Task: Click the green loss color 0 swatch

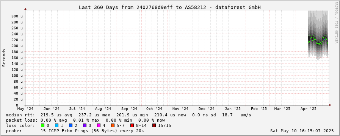Action: [x=42, y=125]
